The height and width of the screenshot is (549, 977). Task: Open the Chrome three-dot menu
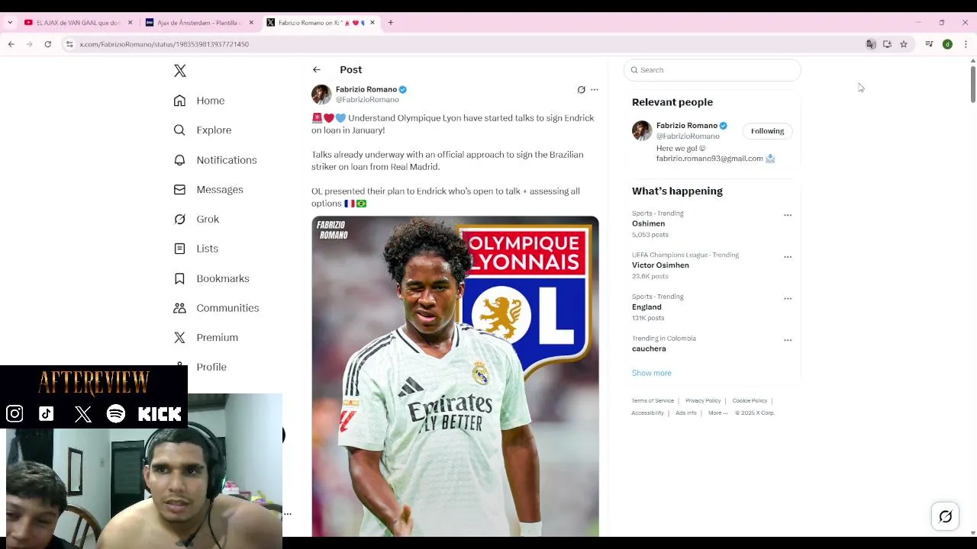click(966, 44)
